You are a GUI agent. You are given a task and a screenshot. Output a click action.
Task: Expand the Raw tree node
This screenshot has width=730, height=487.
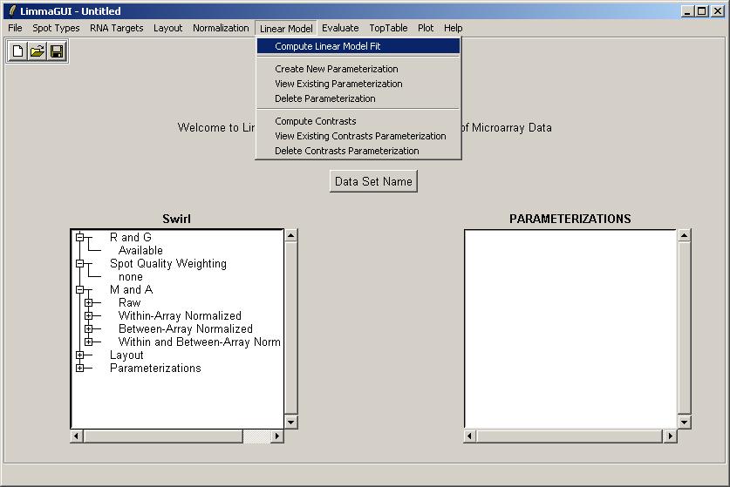tap(89, 303)
